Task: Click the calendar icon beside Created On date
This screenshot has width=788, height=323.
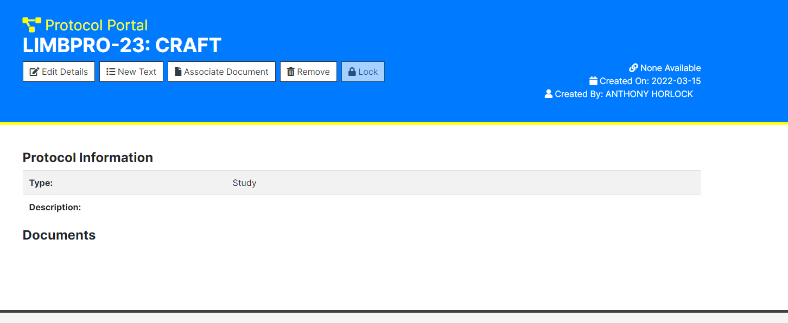Action: 592,80
